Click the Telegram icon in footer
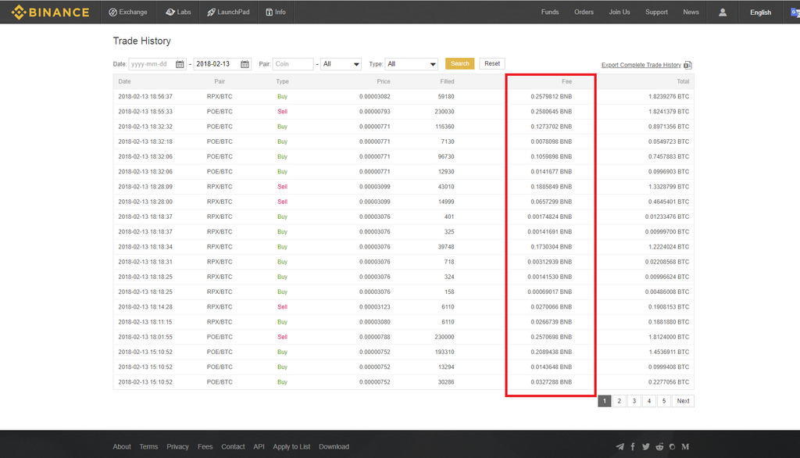Viewport: 800px width, 458px height. 620,447
